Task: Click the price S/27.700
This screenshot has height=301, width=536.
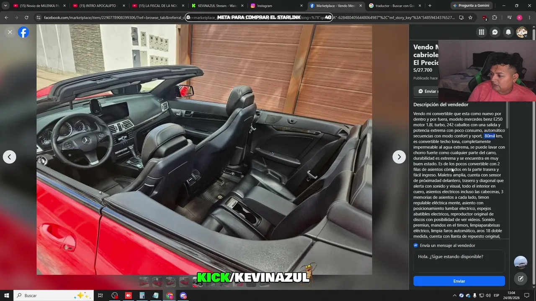Action: (423, 70)
